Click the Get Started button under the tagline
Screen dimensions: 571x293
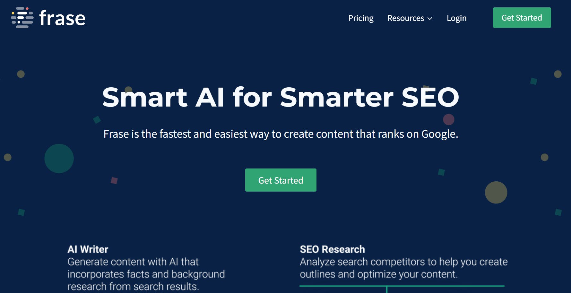click(x=281, y=180)
